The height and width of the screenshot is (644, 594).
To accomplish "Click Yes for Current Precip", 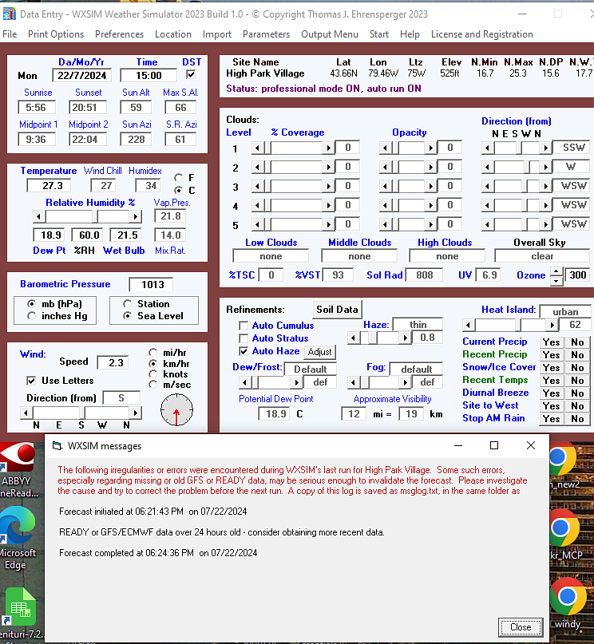I will pos(551,342).
